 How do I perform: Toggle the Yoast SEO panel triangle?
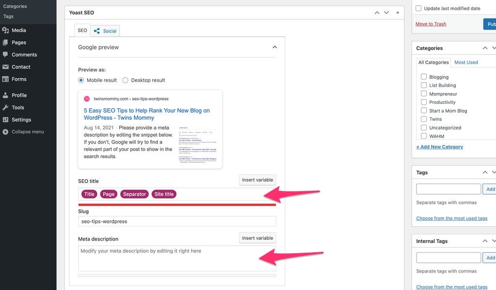[398, 13]
